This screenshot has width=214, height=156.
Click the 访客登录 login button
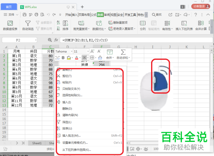(201, 6)
